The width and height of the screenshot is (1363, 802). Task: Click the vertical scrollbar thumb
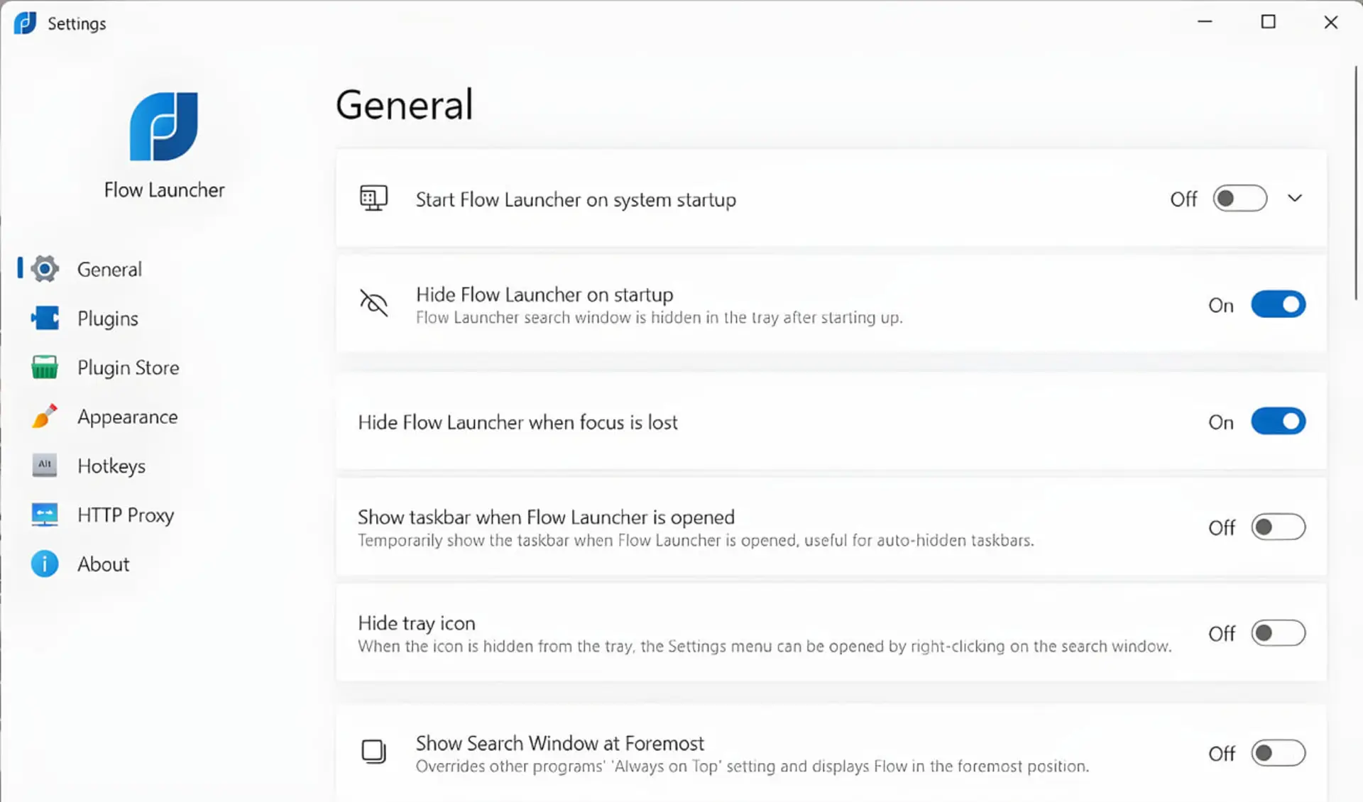point(1355,183)
